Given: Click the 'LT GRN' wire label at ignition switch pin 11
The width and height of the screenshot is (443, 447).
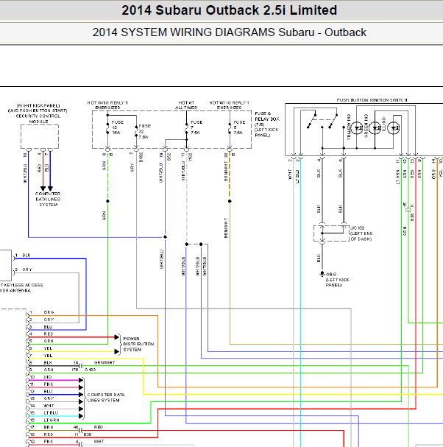Looking at the screenshot, I should point(398,177).
